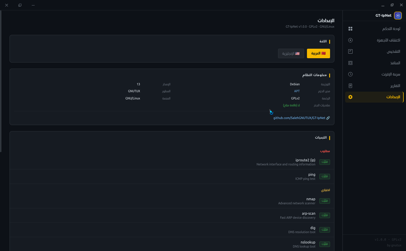This screenshot has height=251, width=406.
Task: Click the مثبت badge next to nmap
Action: pyautogui.click(x=325, y=201)
